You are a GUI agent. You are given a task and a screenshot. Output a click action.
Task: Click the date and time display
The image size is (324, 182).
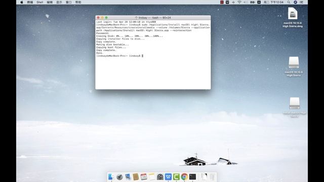[273, 2]
